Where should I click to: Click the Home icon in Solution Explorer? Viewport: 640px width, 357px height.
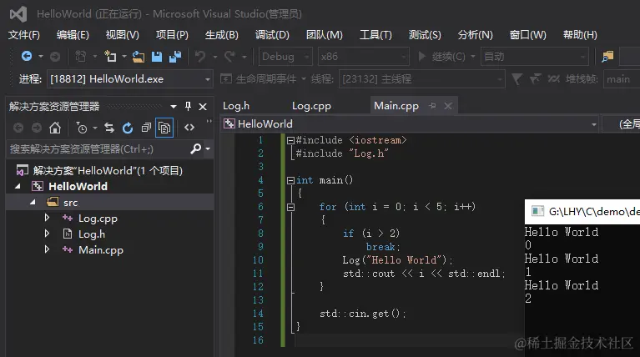(x=55, y=128)
